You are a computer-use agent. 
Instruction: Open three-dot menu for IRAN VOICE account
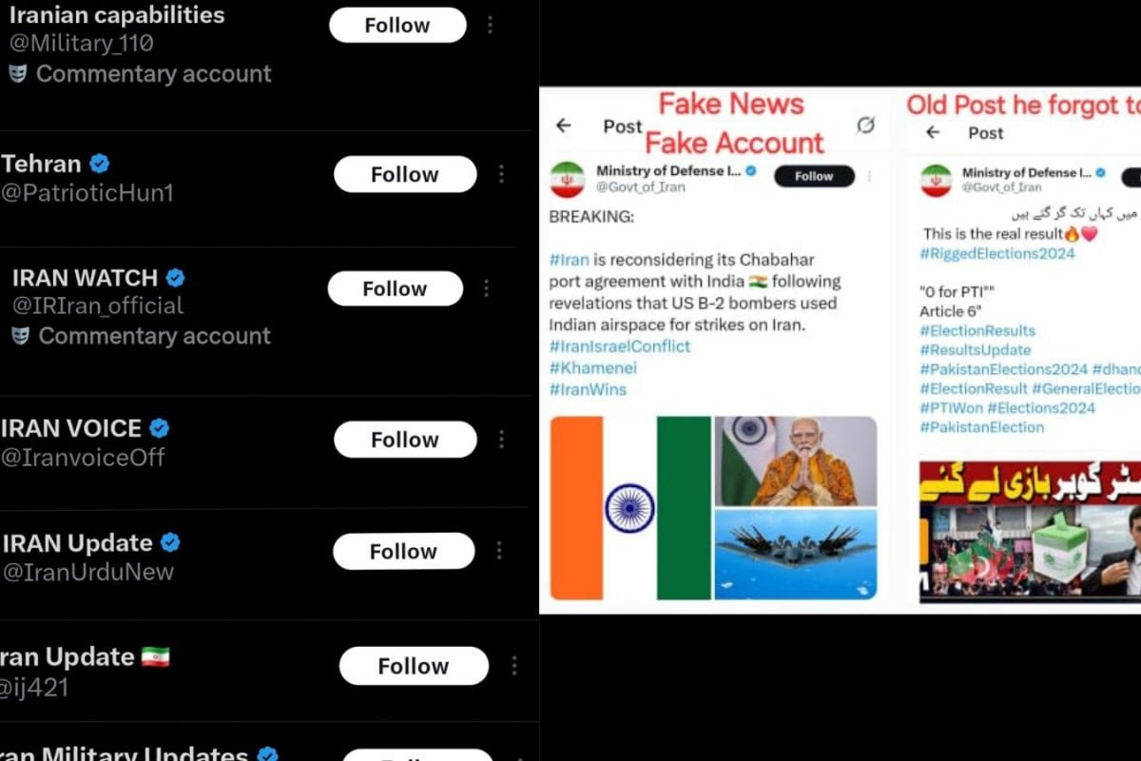pyautogui.click(x=501, y=439)
